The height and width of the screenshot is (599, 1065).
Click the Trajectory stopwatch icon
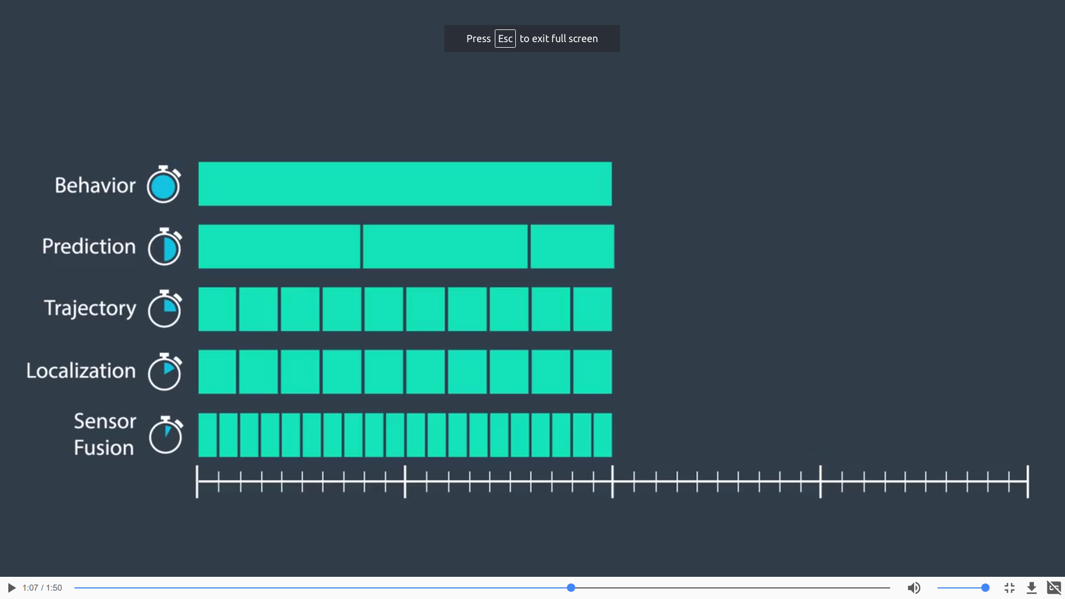coord(165,309)
